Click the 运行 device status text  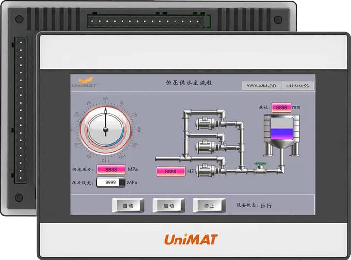[x=266, y=206]
